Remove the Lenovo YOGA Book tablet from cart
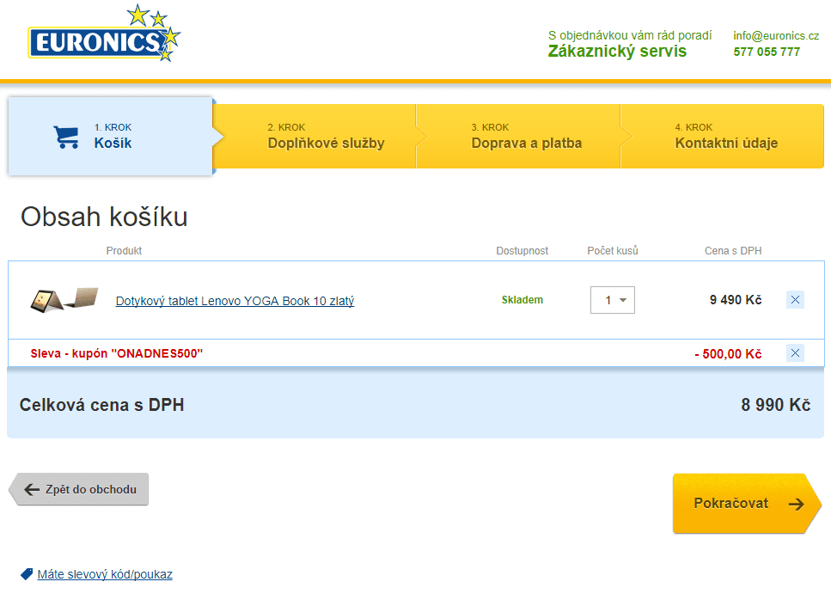 [x=795, y=300]
